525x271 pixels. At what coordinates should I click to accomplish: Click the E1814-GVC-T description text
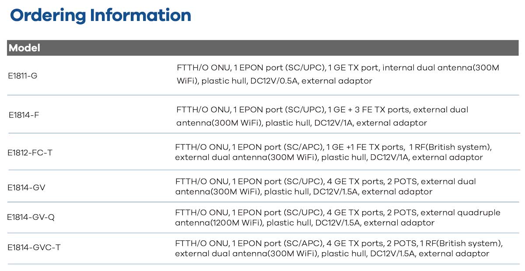pos(339,248)
